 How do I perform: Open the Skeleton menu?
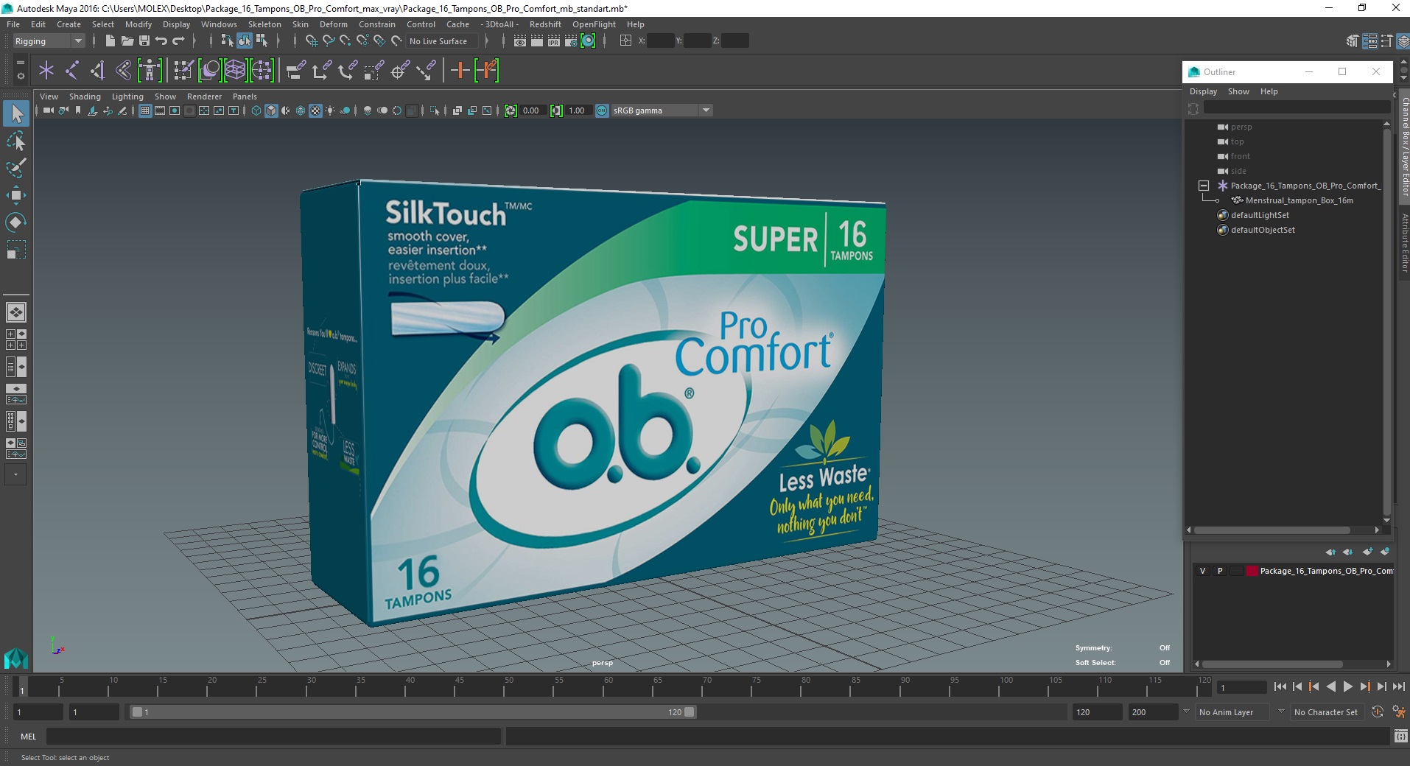pos(264,24)
